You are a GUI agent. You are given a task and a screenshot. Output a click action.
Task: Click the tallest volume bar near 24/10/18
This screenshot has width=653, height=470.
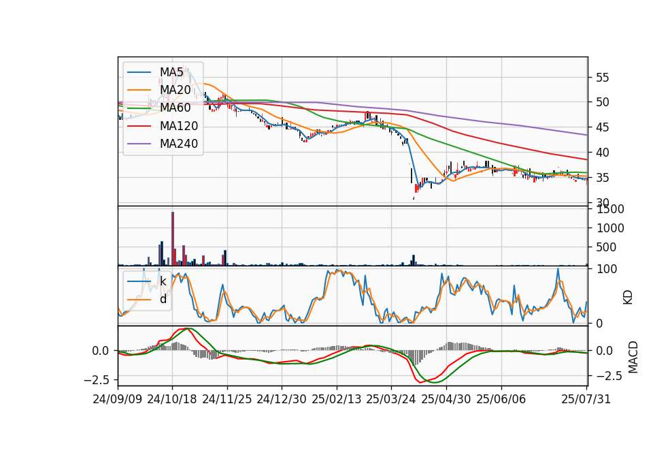tap(173, 238)
